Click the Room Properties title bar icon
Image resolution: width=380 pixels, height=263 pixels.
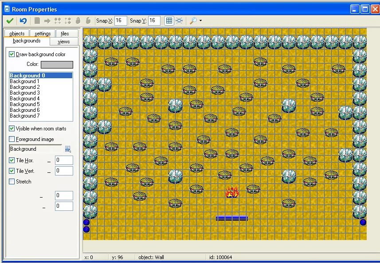(x=7, y=9)
